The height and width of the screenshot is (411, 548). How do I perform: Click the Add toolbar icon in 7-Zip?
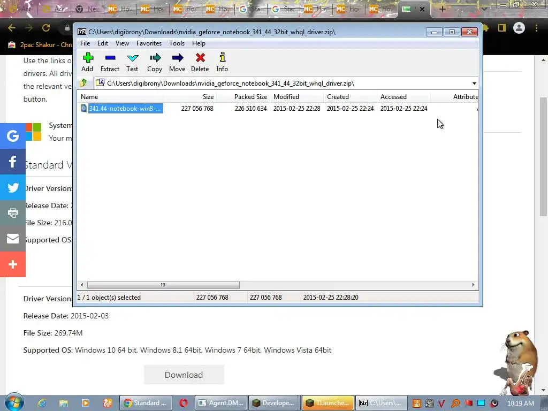coord(87,62)
